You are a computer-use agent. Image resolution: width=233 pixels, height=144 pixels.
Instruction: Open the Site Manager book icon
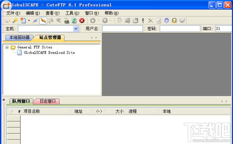tap(7, 20)
